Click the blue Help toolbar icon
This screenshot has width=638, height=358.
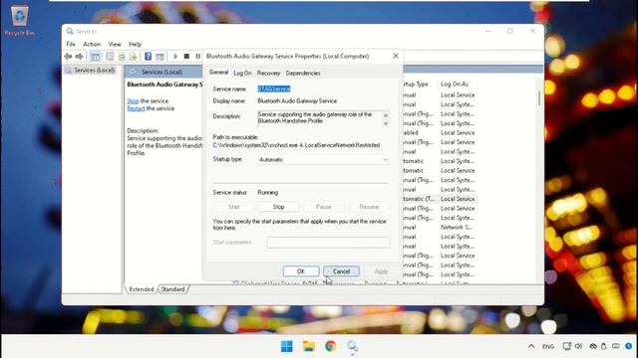tap(149, 57)
